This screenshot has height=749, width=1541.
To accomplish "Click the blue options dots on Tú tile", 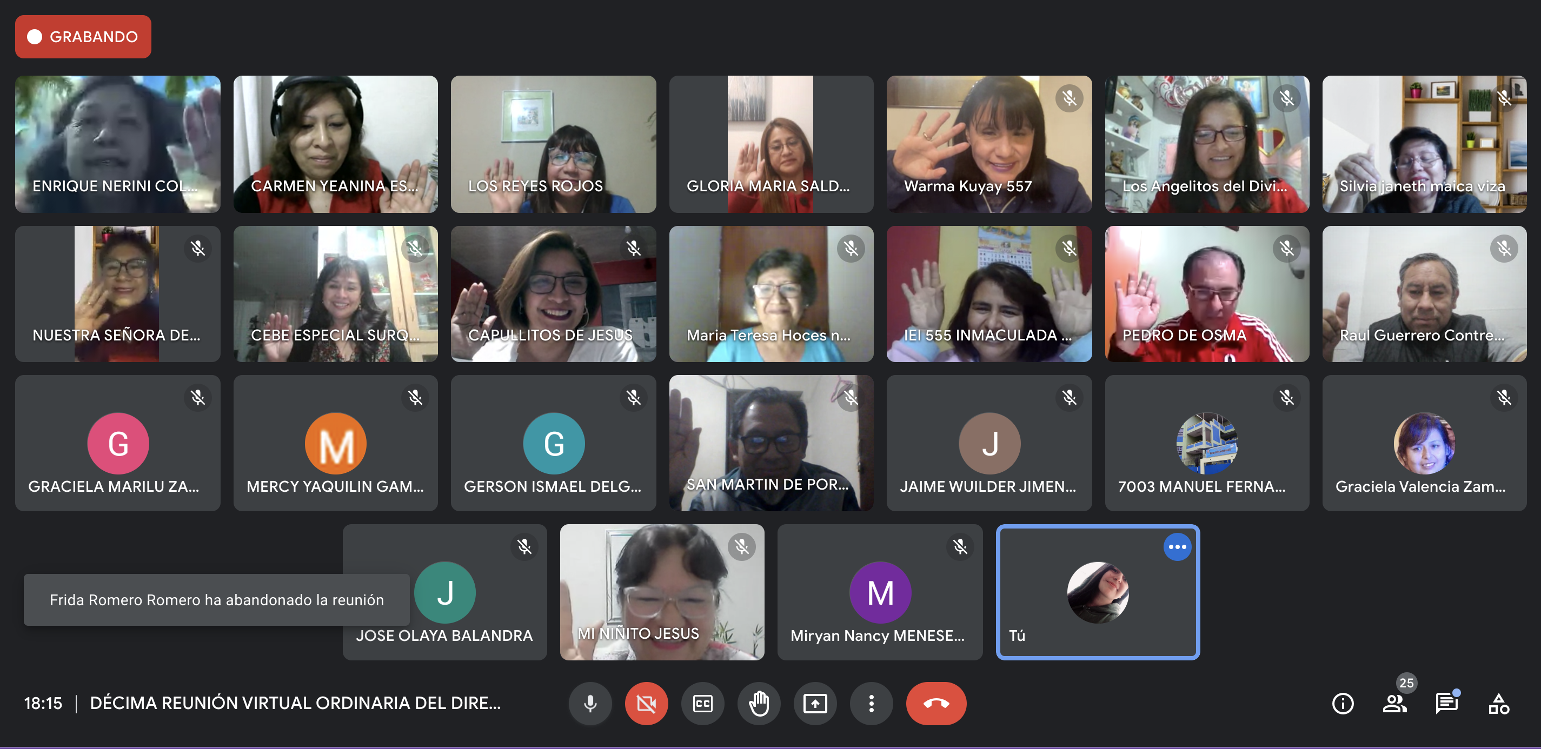I will click(x=1177, y=547).
